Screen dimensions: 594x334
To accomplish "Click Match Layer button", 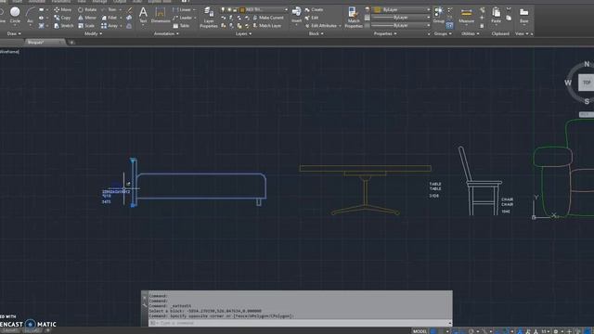I will click(x=267, y=26).
